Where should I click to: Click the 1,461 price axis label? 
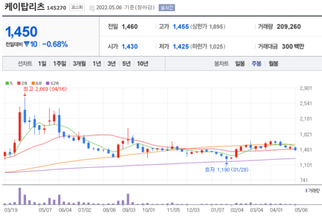(x=305, y=150)
